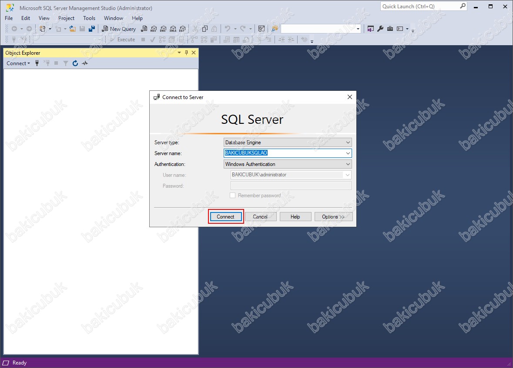
Task: Click the Command Window icon
Action: point(400,29)
